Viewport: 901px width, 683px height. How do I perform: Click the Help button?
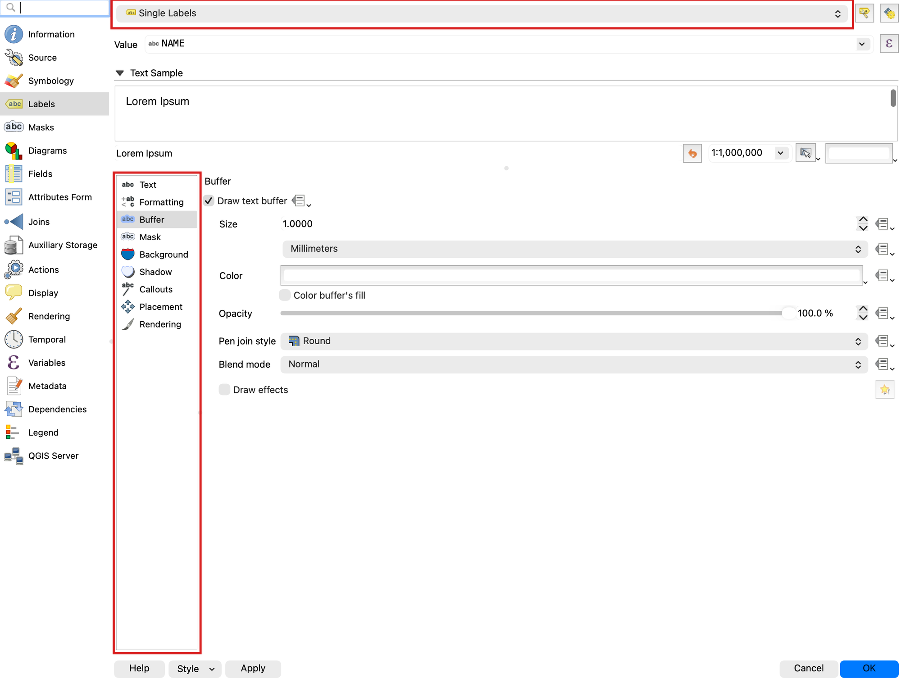click(x=139, y=669)
